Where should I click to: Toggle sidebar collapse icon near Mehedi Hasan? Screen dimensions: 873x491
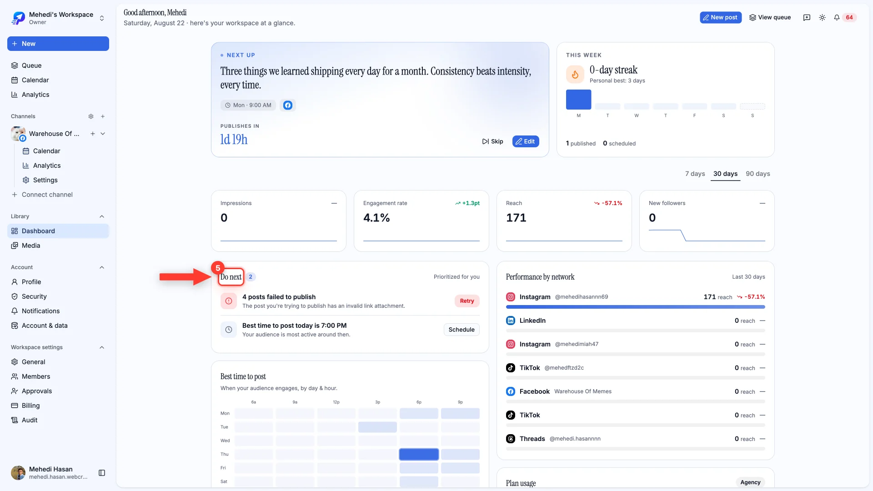point(102,473)
